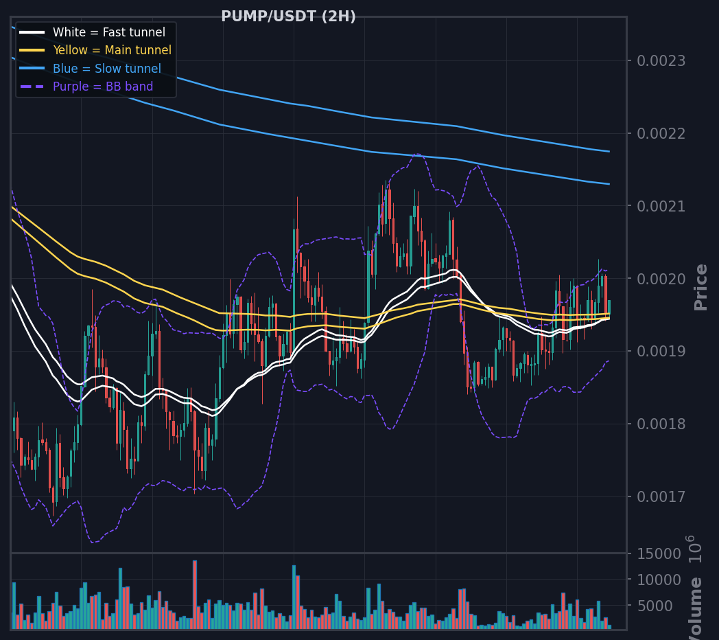The image size is (719, 640).
Task: Click the 'Blue = Slow tunnel' legend label
Action: coord(107,69)
